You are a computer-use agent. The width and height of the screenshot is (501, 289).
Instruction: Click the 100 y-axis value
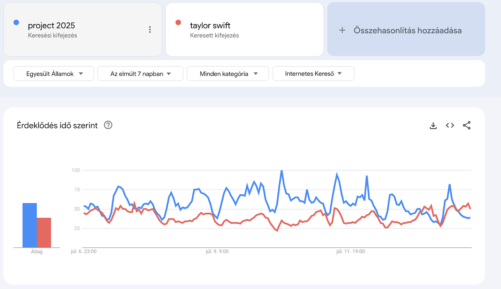pos(76,170)
